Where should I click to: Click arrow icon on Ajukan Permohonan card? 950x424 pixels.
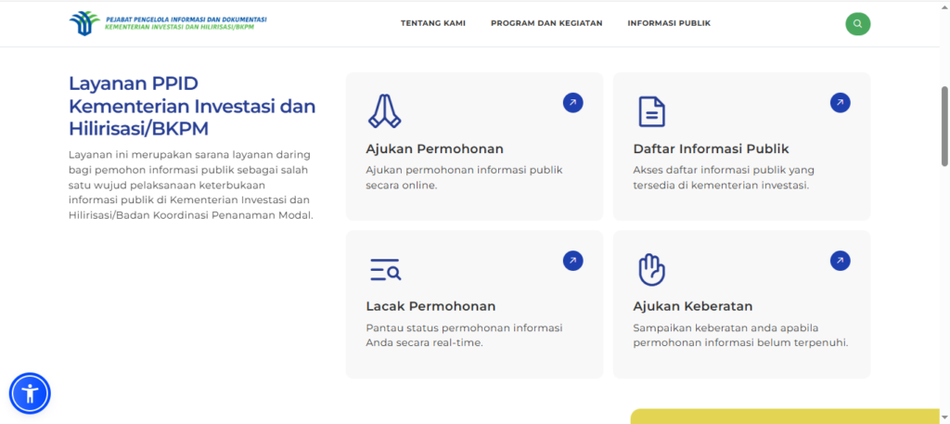[x=572, y=102]
